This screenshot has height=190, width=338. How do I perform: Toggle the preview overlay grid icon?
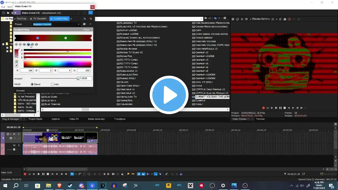pos(273,19)
